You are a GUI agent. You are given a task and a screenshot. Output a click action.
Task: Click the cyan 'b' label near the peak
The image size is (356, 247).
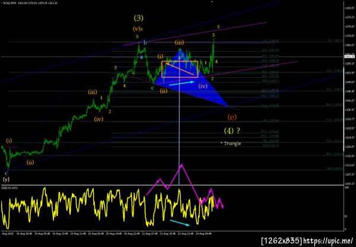tap(145, 43)
